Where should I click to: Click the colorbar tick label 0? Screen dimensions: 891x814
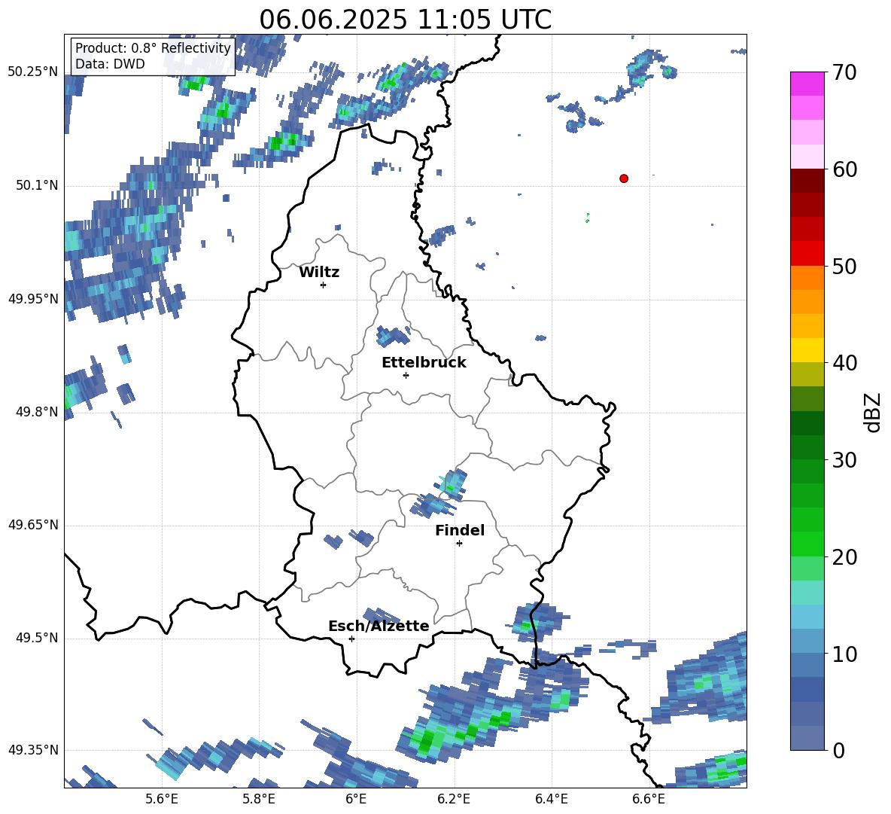tap(838, 751)
